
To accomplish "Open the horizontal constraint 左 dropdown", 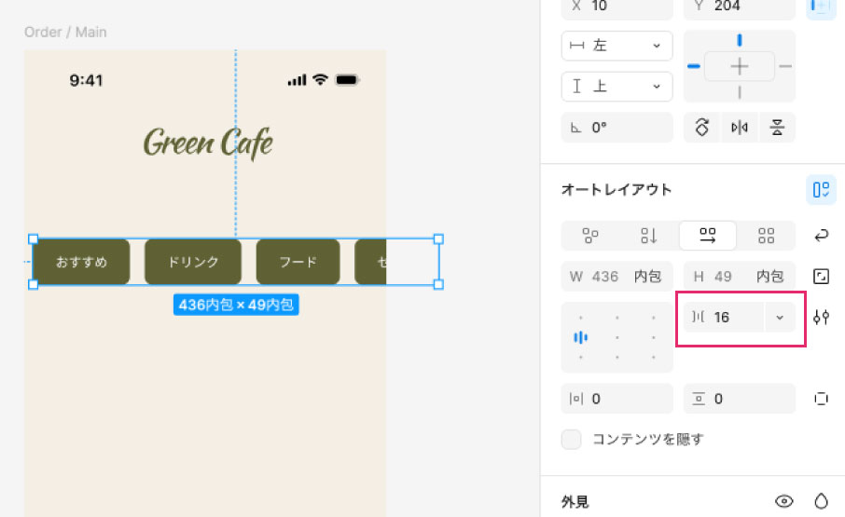I will 617,46.
